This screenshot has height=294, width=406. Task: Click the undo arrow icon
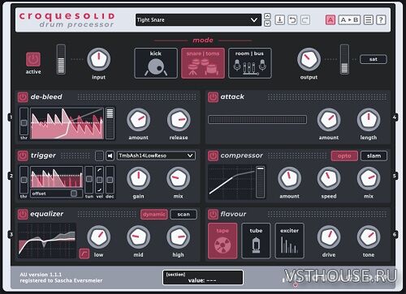tap(292, 20)
